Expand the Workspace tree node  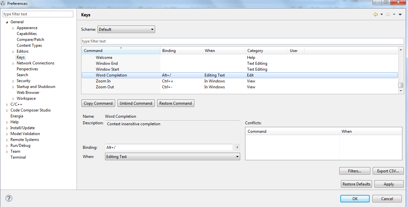13,99
